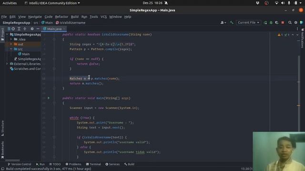Open the clock and calendar Des 25 18:26
The height and width of the screenshot is (171, 305).
152,3
